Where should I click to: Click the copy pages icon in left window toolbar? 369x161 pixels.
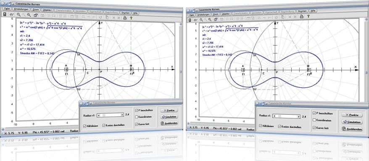(107, 17)
